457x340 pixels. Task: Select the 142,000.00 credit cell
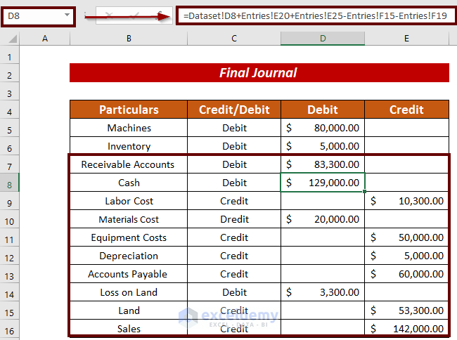(406, 329)
